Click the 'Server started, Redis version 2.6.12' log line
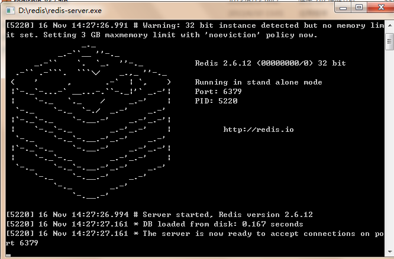 pyautogui.click(x=160, y=215)
